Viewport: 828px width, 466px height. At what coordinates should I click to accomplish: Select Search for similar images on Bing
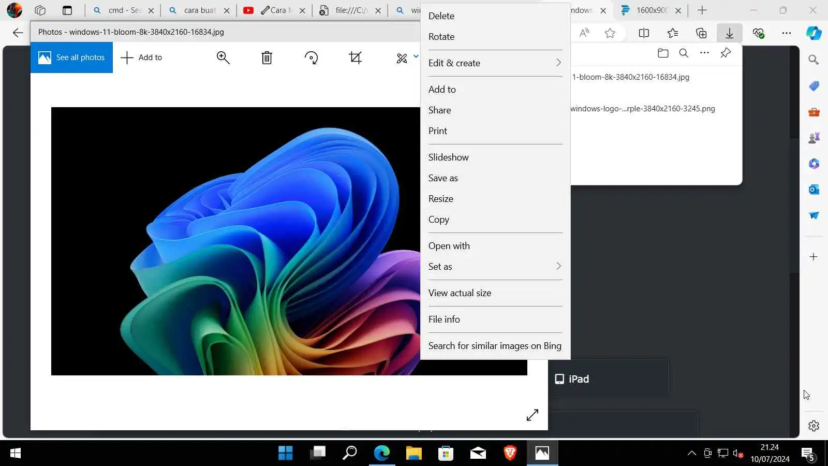click(495, 345)
